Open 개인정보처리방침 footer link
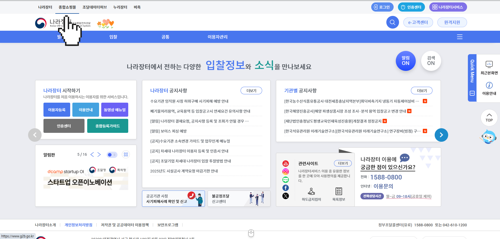 click(78, 225)
